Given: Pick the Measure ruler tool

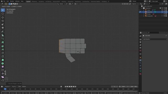Looking at the screenshot, I should coord(3,35).
